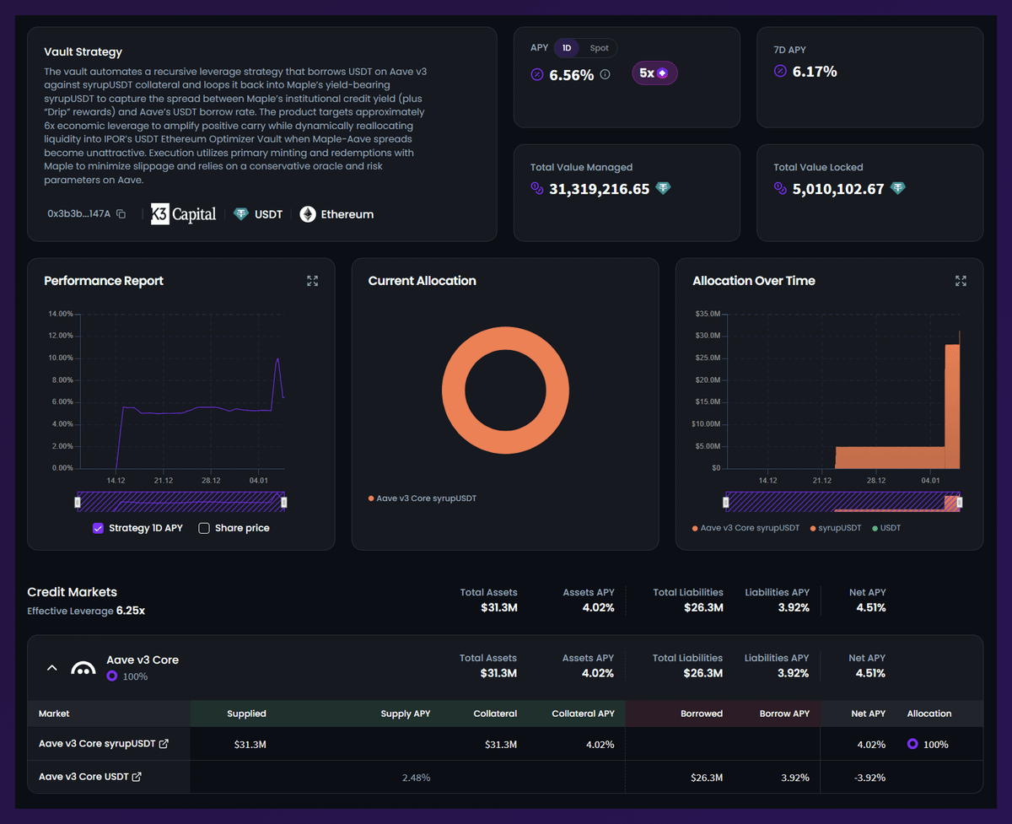This screenshot has width=1012, height=824.
Task: Click the info icon beside 6.56% APY
Action: pyautogui.click(x=605, y=74)
